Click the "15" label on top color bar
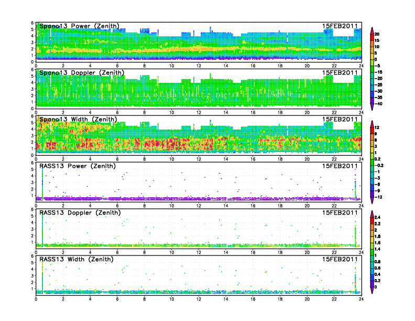 [x=377, y=40]
